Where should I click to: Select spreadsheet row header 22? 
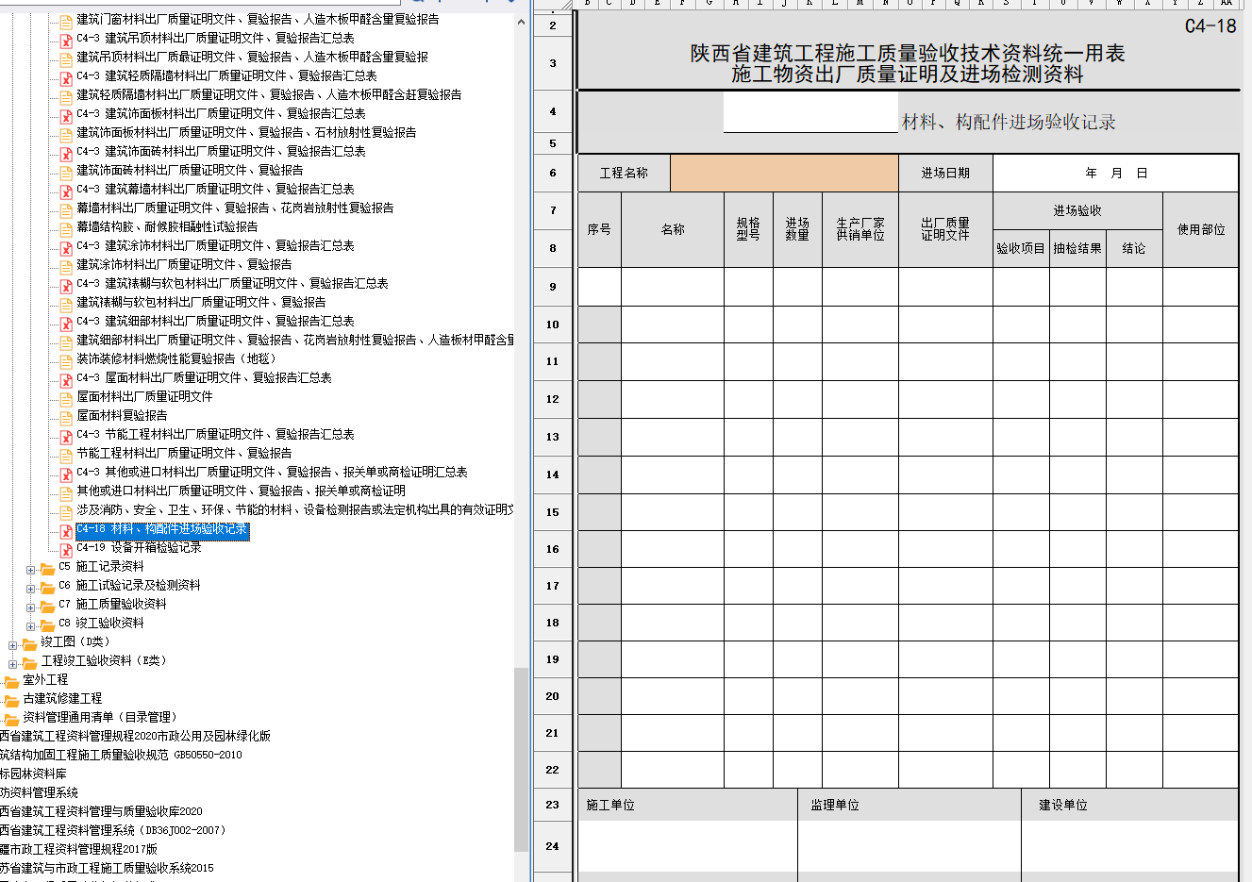(x=553, y=770)
